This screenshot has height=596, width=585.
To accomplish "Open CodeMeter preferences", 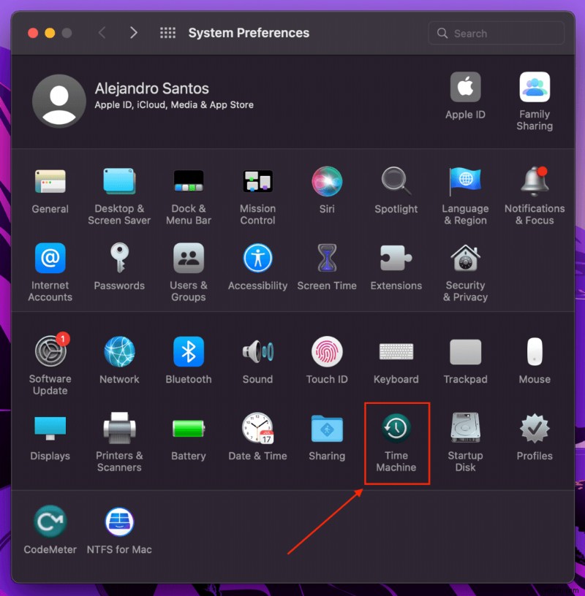I will coord(50,522).
